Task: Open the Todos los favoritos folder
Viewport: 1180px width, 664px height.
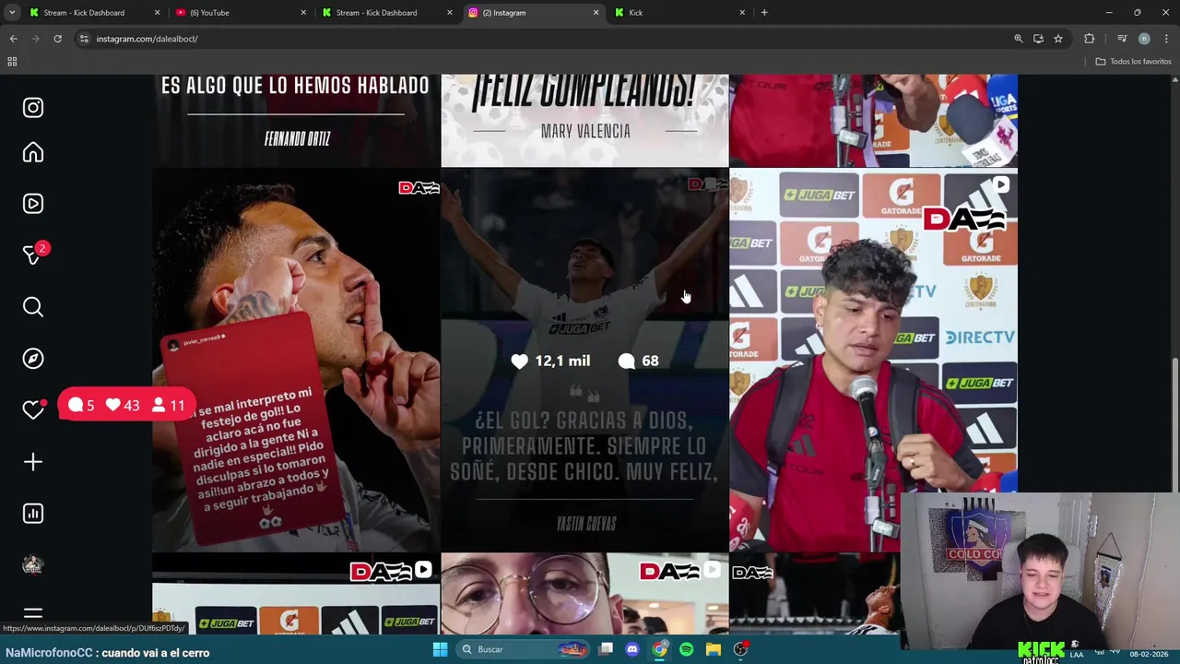Action: pos(1133,62)
